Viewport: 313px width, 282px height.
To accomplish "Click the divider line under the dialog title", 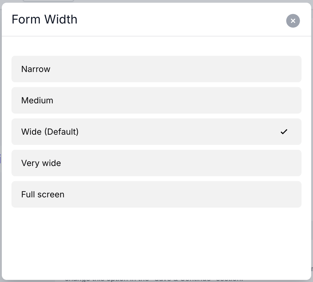I will (156, 36).
